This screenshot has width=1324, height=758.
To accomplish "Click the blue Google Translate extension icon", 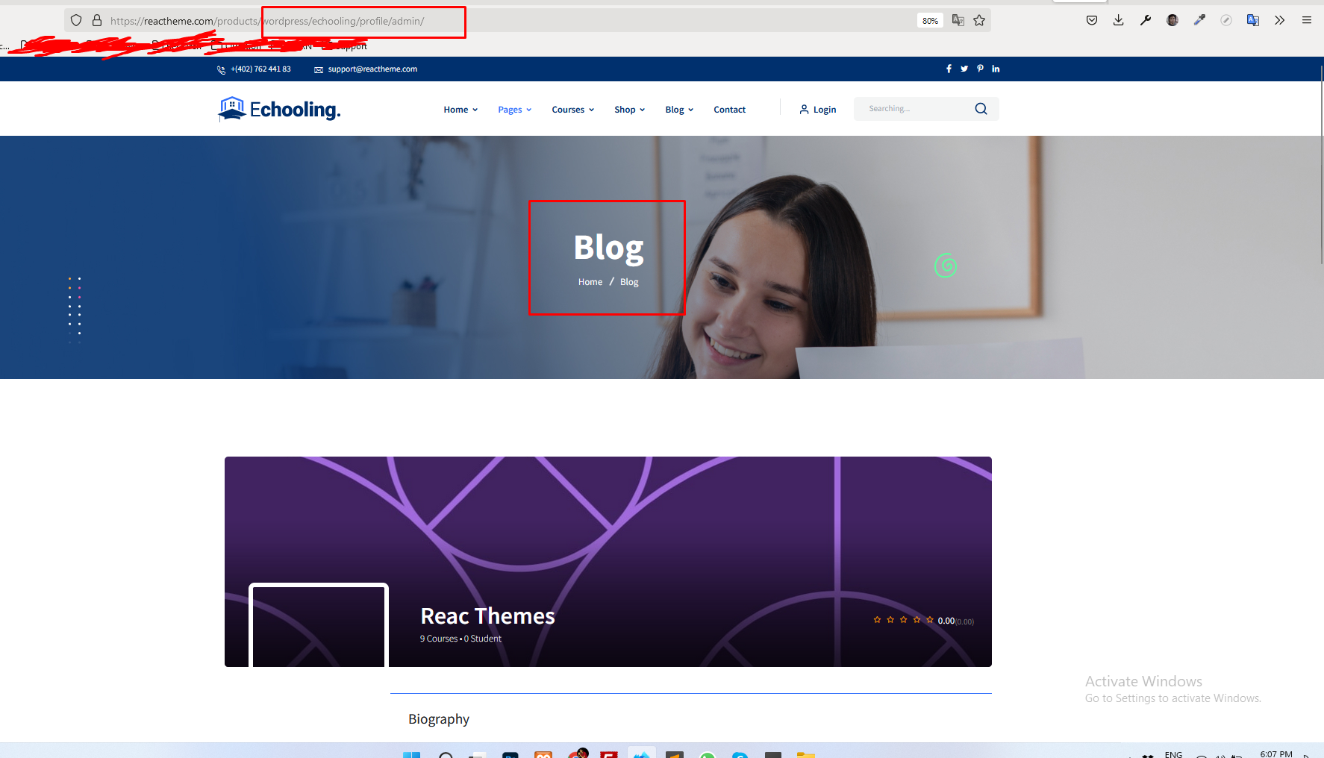I will pyautogui.click(x=1253, y=20).
